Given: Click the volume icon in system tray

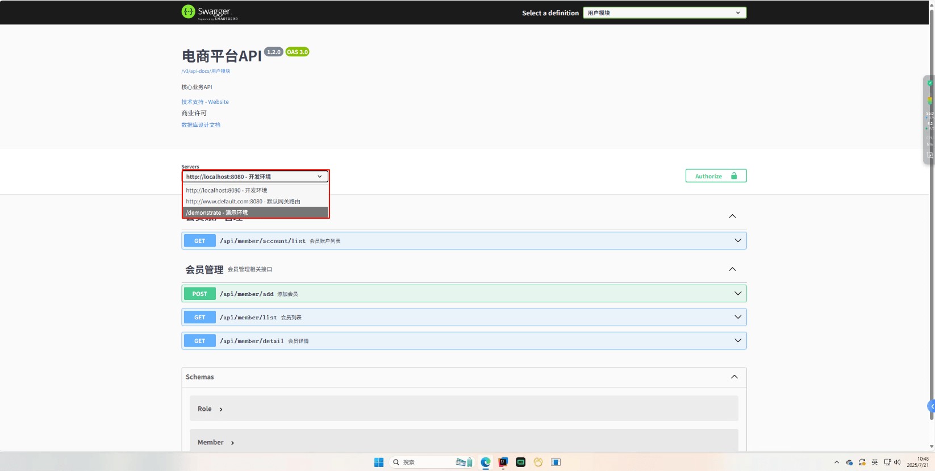Looking at the screenshot, I should click(x=898, y=462).
